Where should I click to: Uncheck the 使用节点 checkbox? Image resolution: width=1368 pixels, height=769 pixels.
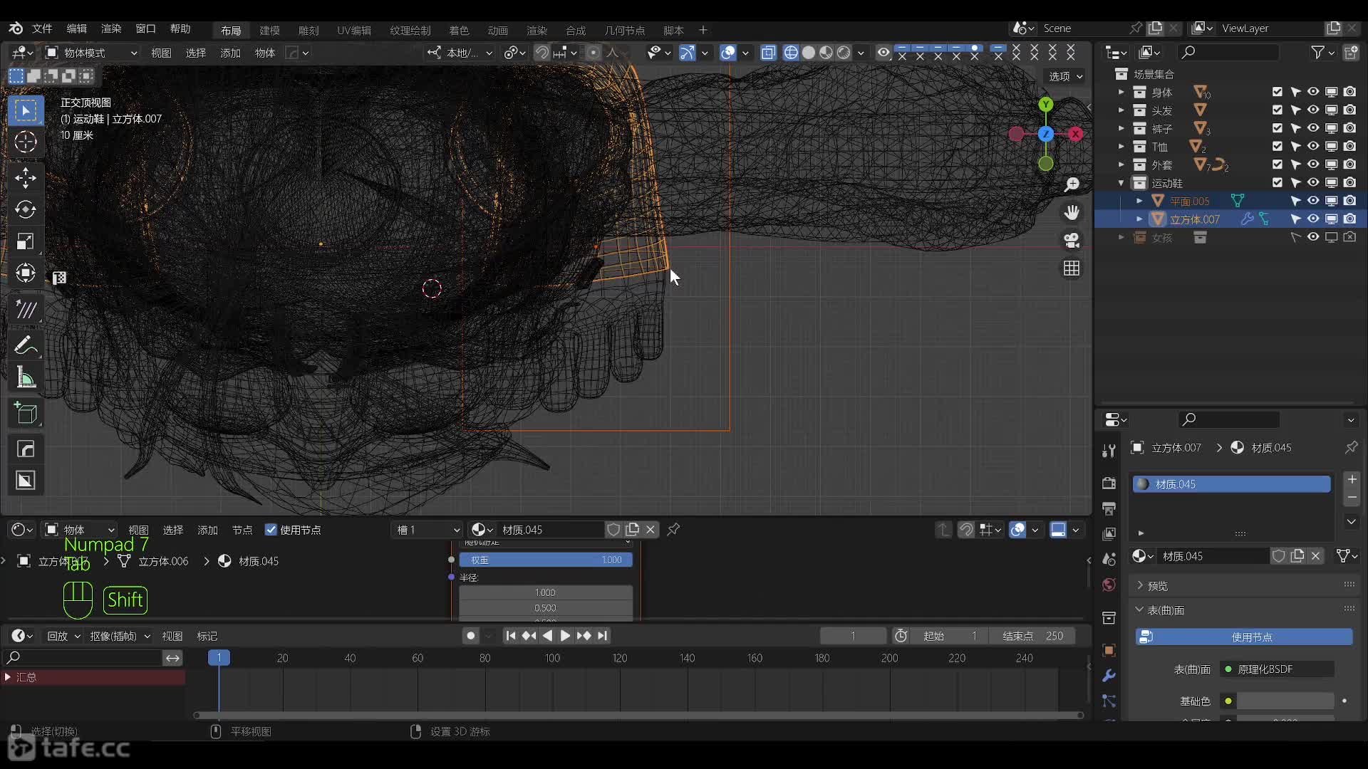[271, 530]
